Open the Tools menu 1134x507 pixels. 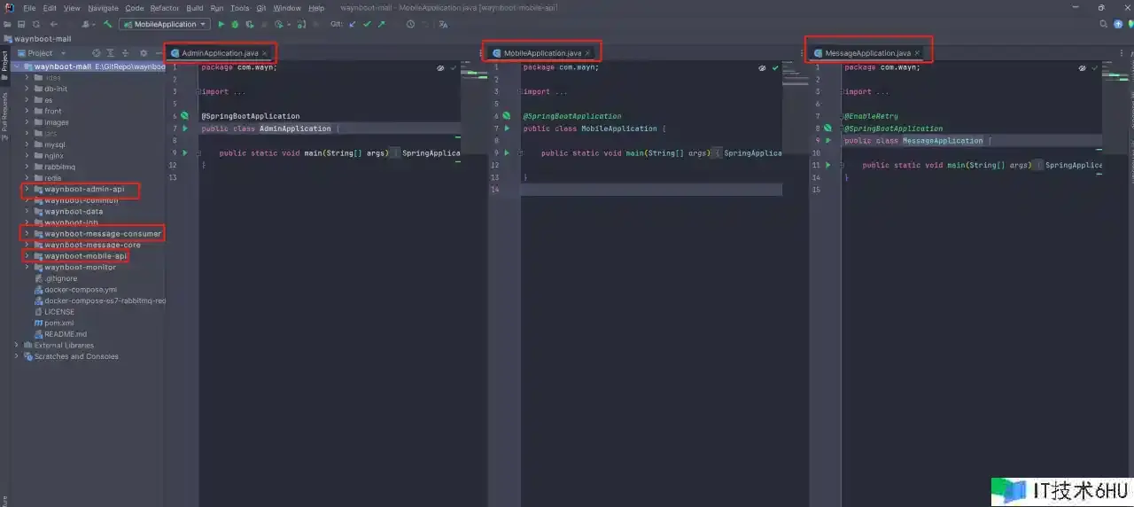click(240, 8)
